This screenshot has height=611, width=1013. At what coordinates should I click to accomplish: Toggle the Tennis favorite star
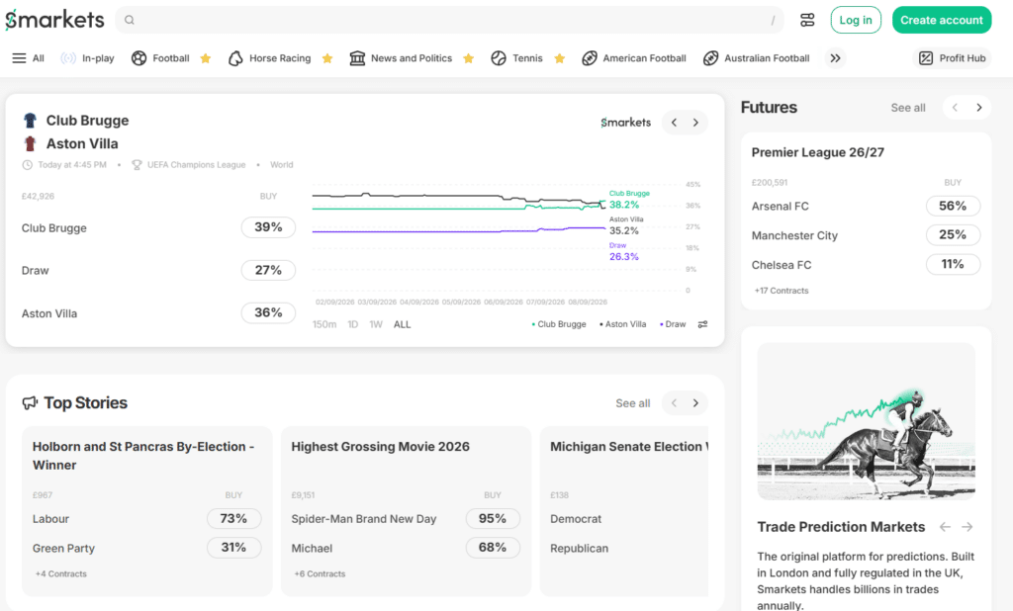pyautogui.click(x=560, y=58)
